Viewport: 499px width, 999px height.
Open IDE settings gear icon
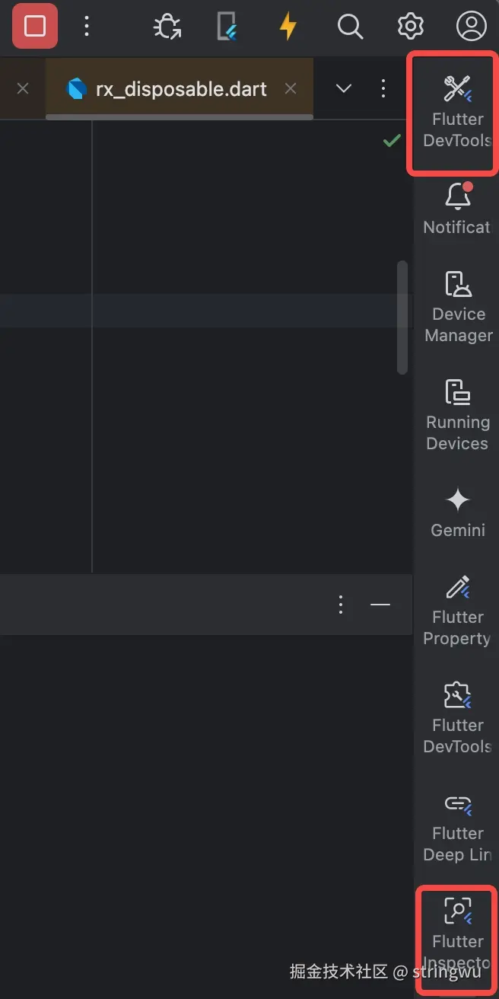click(411, 27)
